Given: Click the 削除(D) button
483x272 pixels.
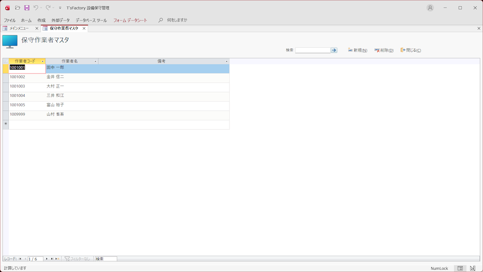Looking at the screenshot, I should coord(384,50).
